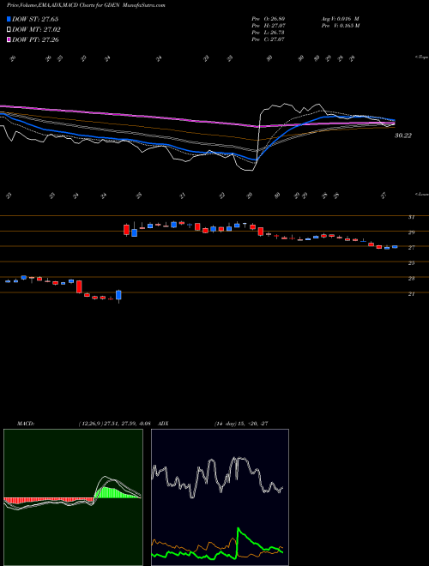Image resolution: width=429 pixels, height=566 pixels.
Task: Select the 'DOW PT: 27.26' legend text
Action: coord(35,39)
